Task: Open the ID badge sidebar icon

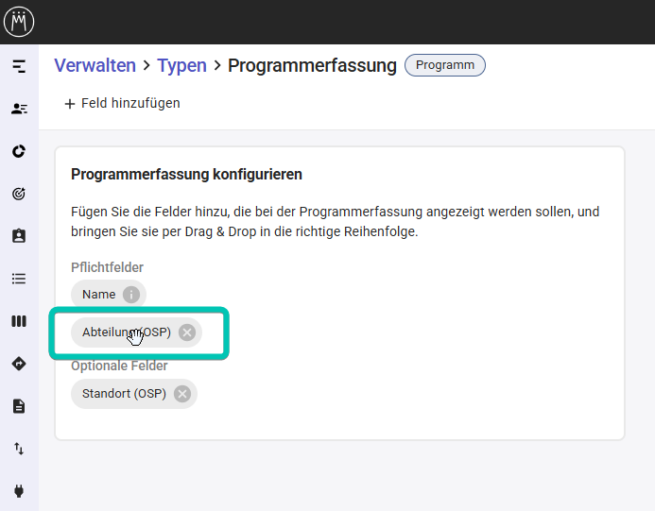Action: [x=19, y=236]
